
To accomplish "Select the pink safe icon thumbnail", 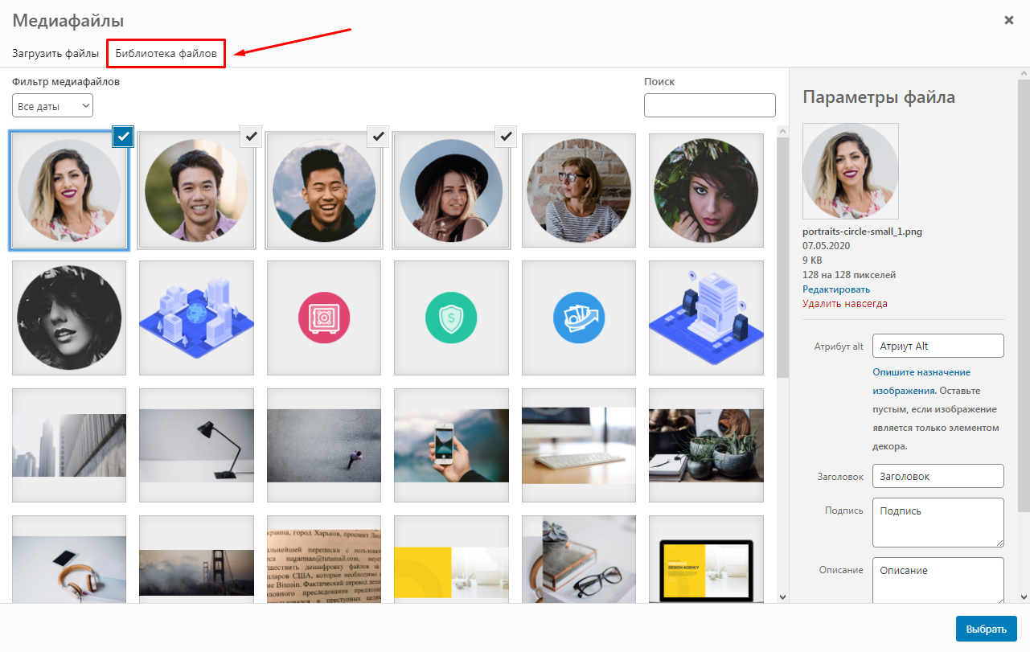I will click(323, 318).
